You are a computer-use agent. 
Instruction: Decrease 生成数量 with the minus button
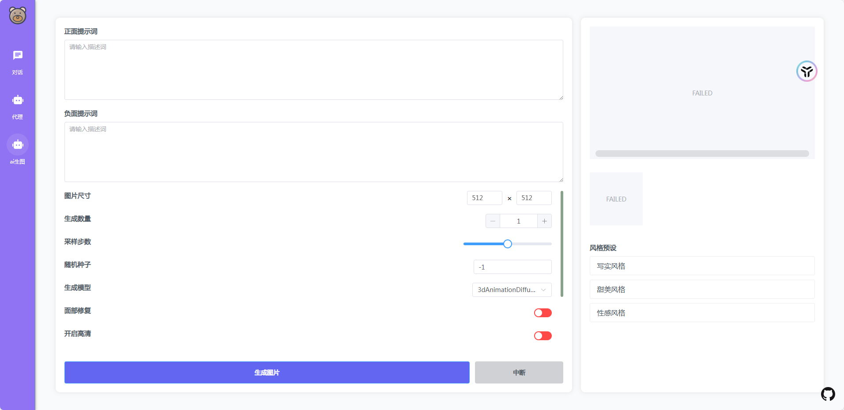point(493,221)
